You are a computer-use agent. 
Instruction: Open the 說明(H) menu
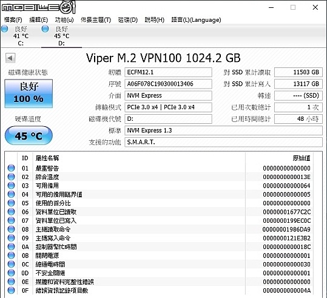155,20
